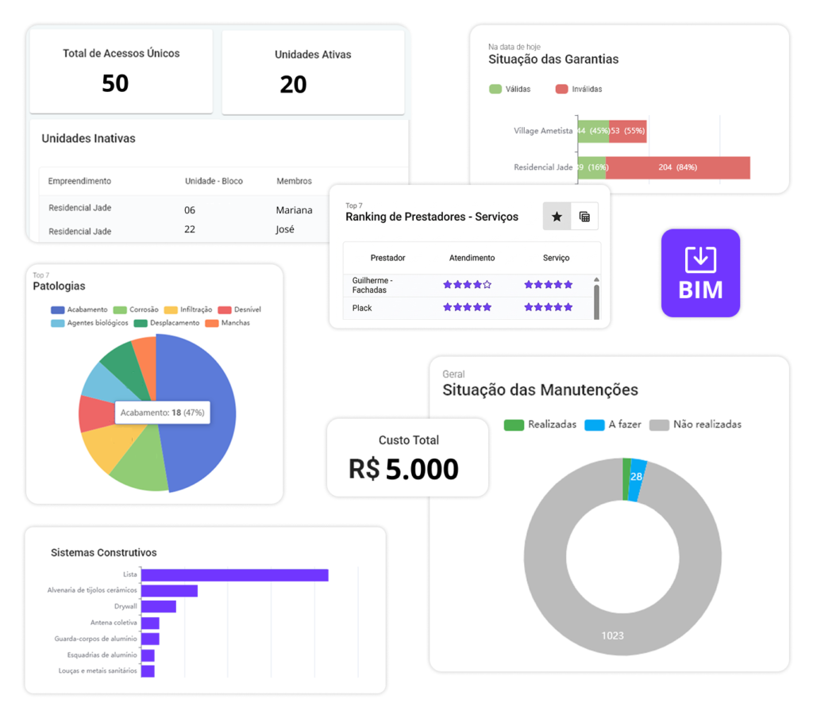Click Plack's Serviço star rating

pos(548,307)
